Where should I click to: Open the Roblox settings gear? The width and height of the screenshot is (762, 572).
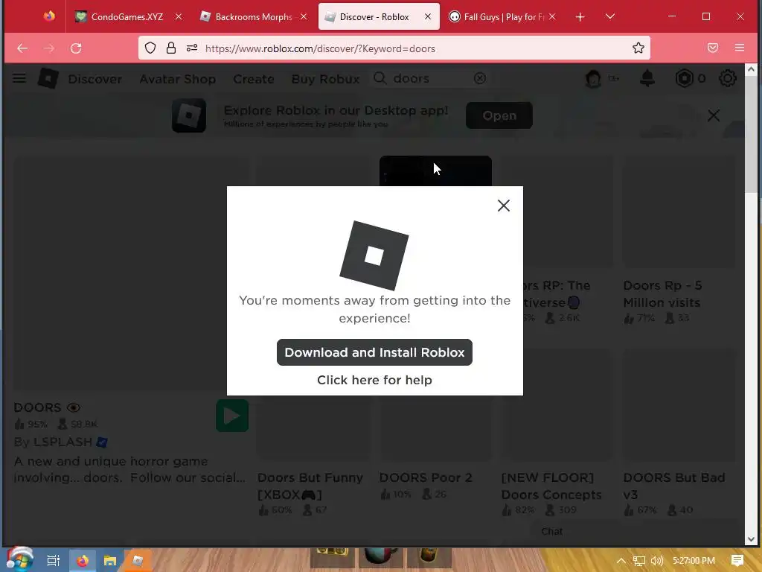(x=728, y=78)
